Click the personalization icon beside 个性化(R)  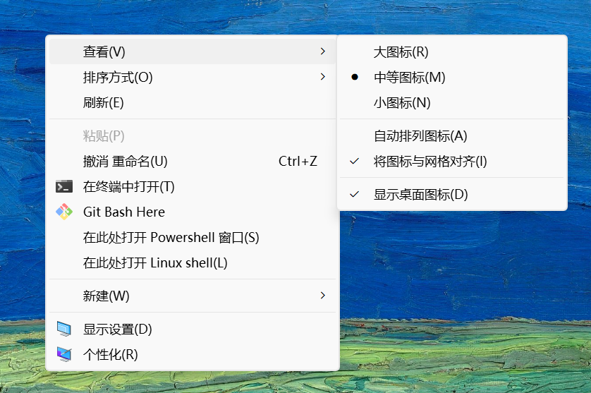click(64, 354)
